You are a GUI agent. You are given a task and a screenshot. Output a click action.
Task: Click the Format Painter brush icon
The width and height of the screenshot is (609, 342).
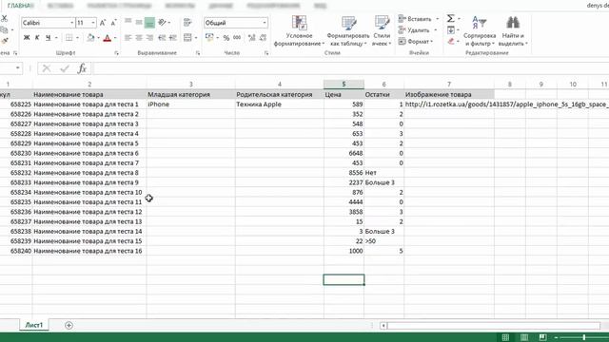pos(4,41)
